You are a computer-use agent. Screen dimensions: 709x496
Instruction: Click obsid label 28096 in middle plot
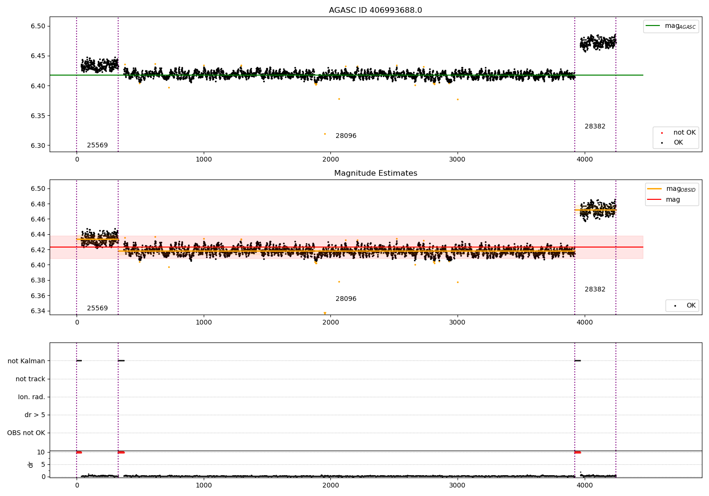click(x=346, y=299)
